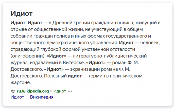Image resolution: width=175 pixels, height=109 pixels.
Task: Select the large heading Идиот
Action: 21,13
